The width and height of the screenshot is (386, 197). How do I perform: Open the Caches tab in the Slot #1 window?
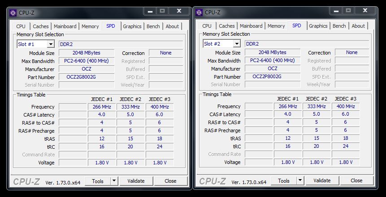click(x=41, y=26)
